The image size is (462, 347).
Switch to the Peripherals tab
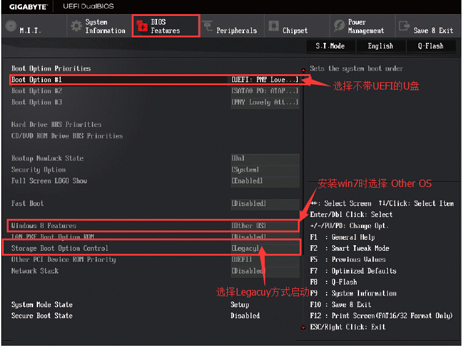236,30
